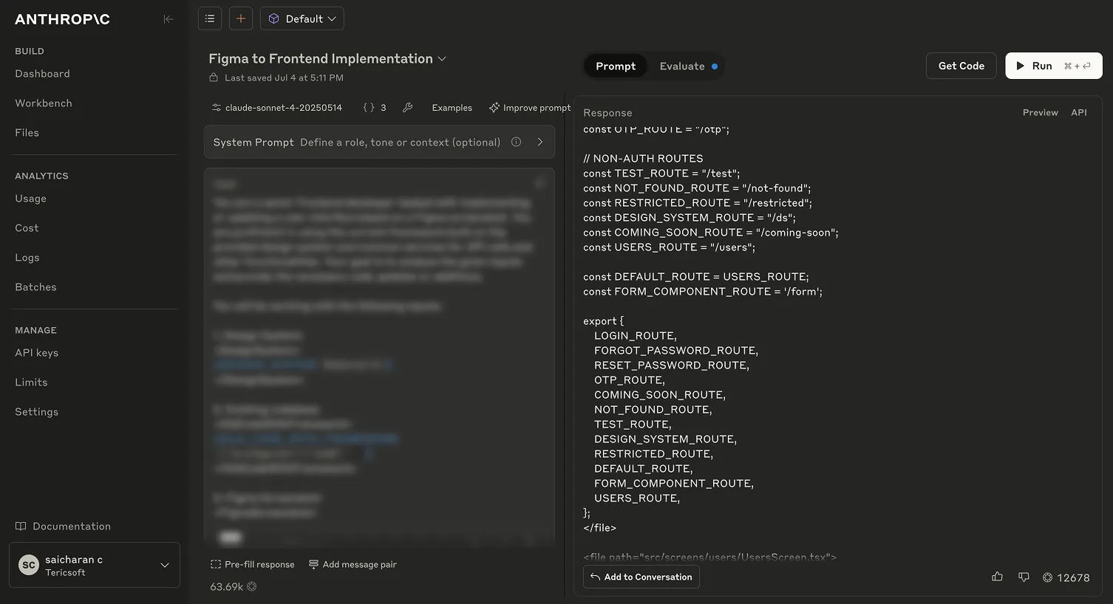Click Add to Conversation
Image resolution: width=1113 pixels, height=604 pixels.
tap(641, 577)
